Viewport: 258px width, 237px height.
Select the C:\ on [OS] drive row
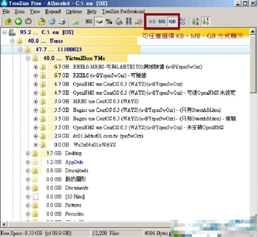[x=125, y=32]
